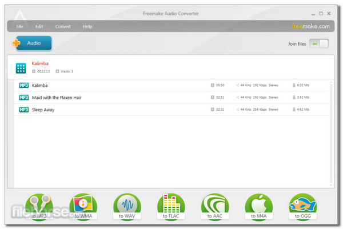Click the 44 KHz 256 Kbps Stereo info

pyautogui.click(x=259, y=110)
